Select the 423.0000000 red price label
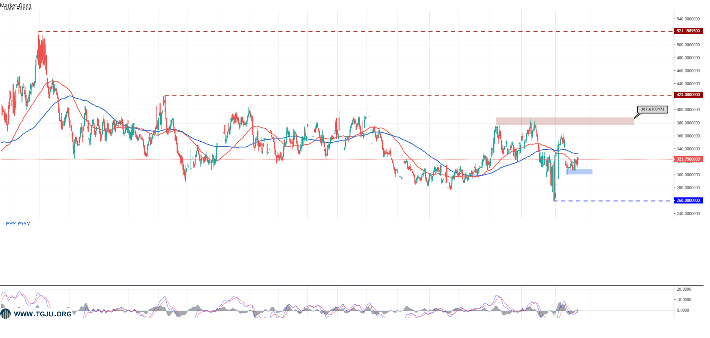 tap(688, 95)
